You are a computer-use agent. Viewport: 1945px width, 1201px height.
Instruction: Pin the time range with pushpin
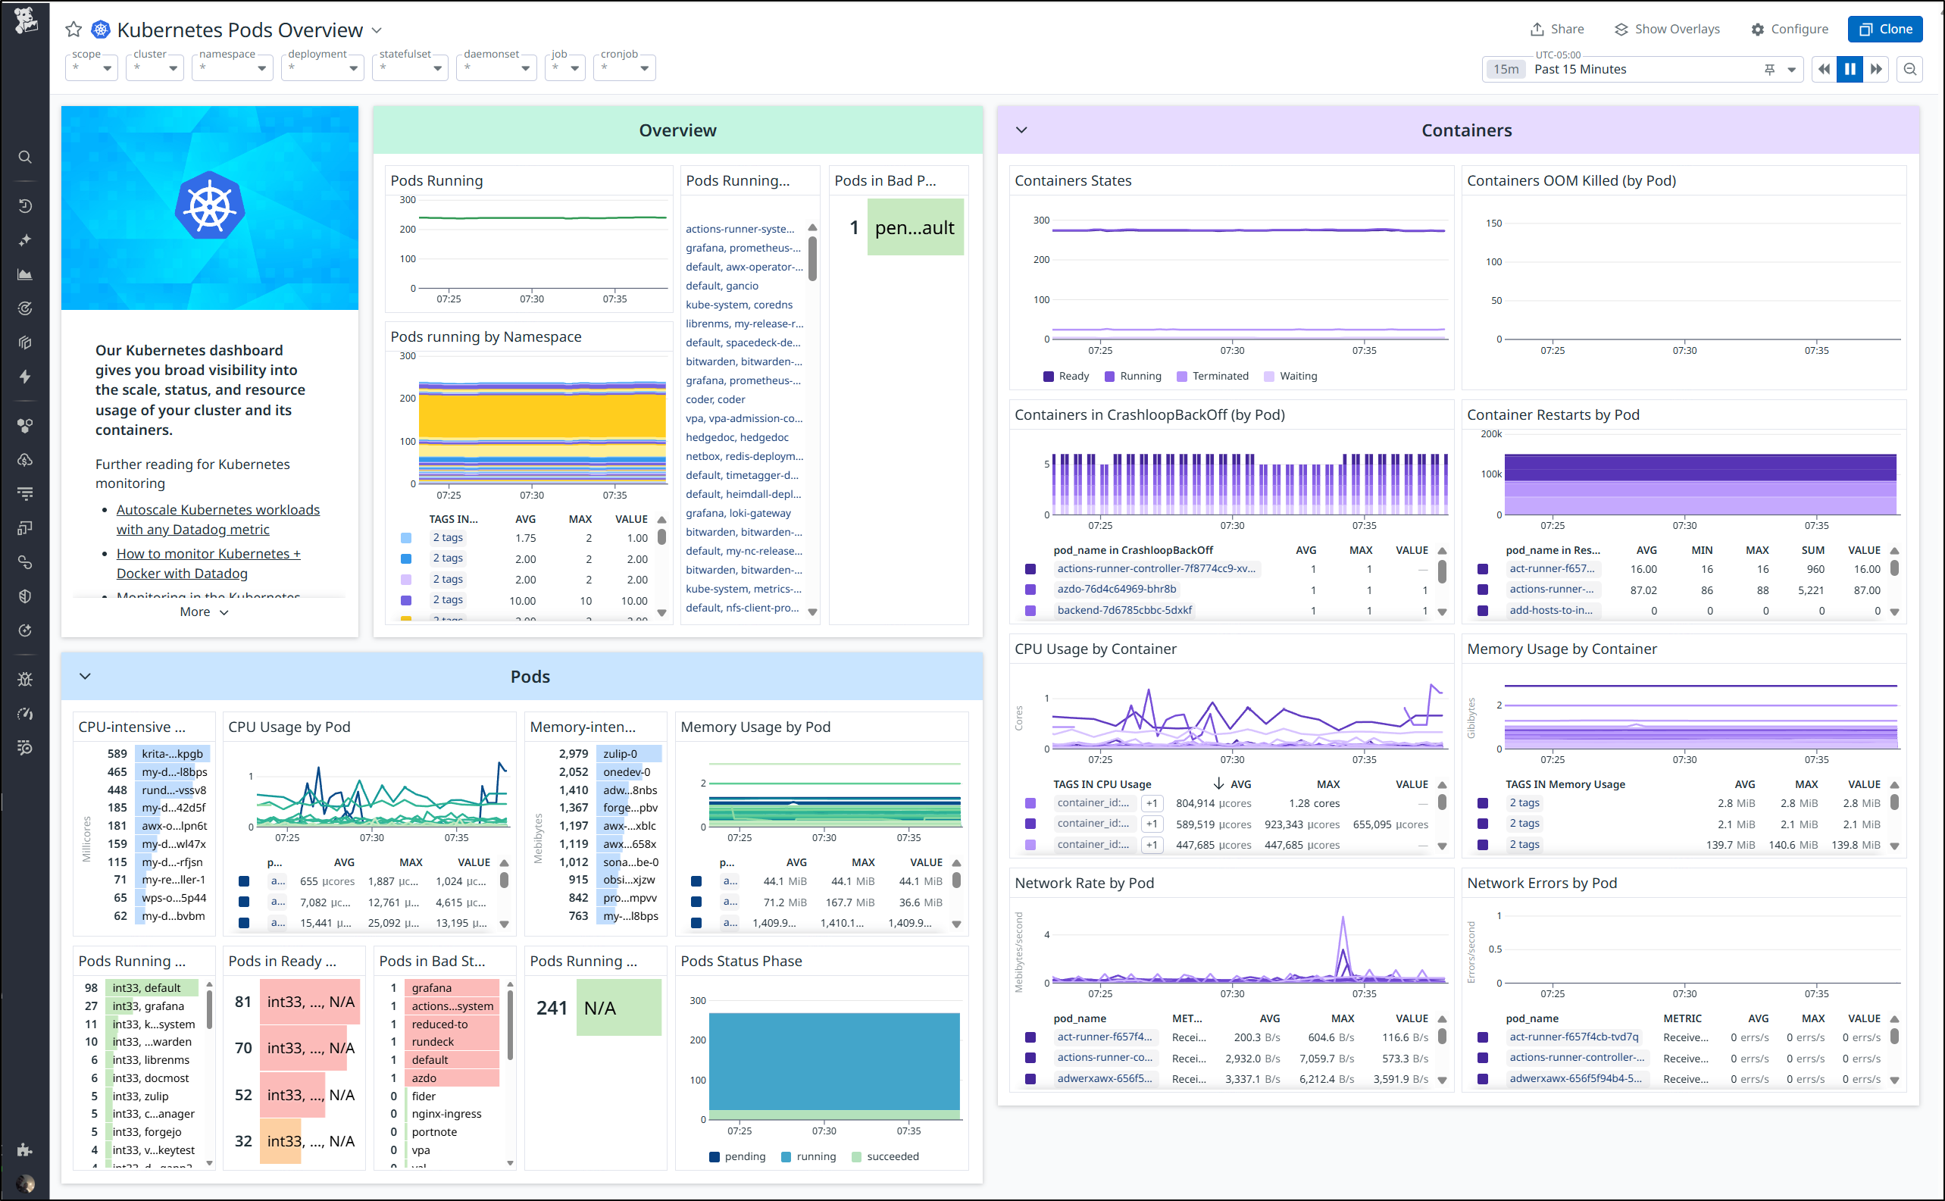pyautogui.click(x=1769, y=69)
